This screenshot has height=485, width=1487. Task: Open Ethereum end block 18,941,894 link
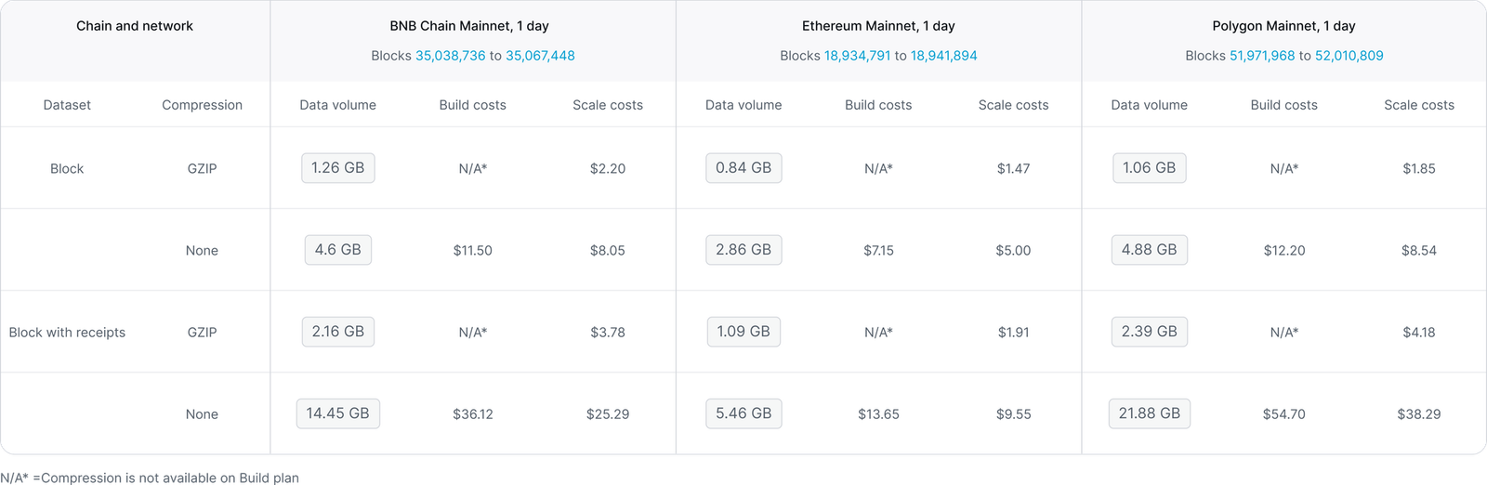[943, 56]
